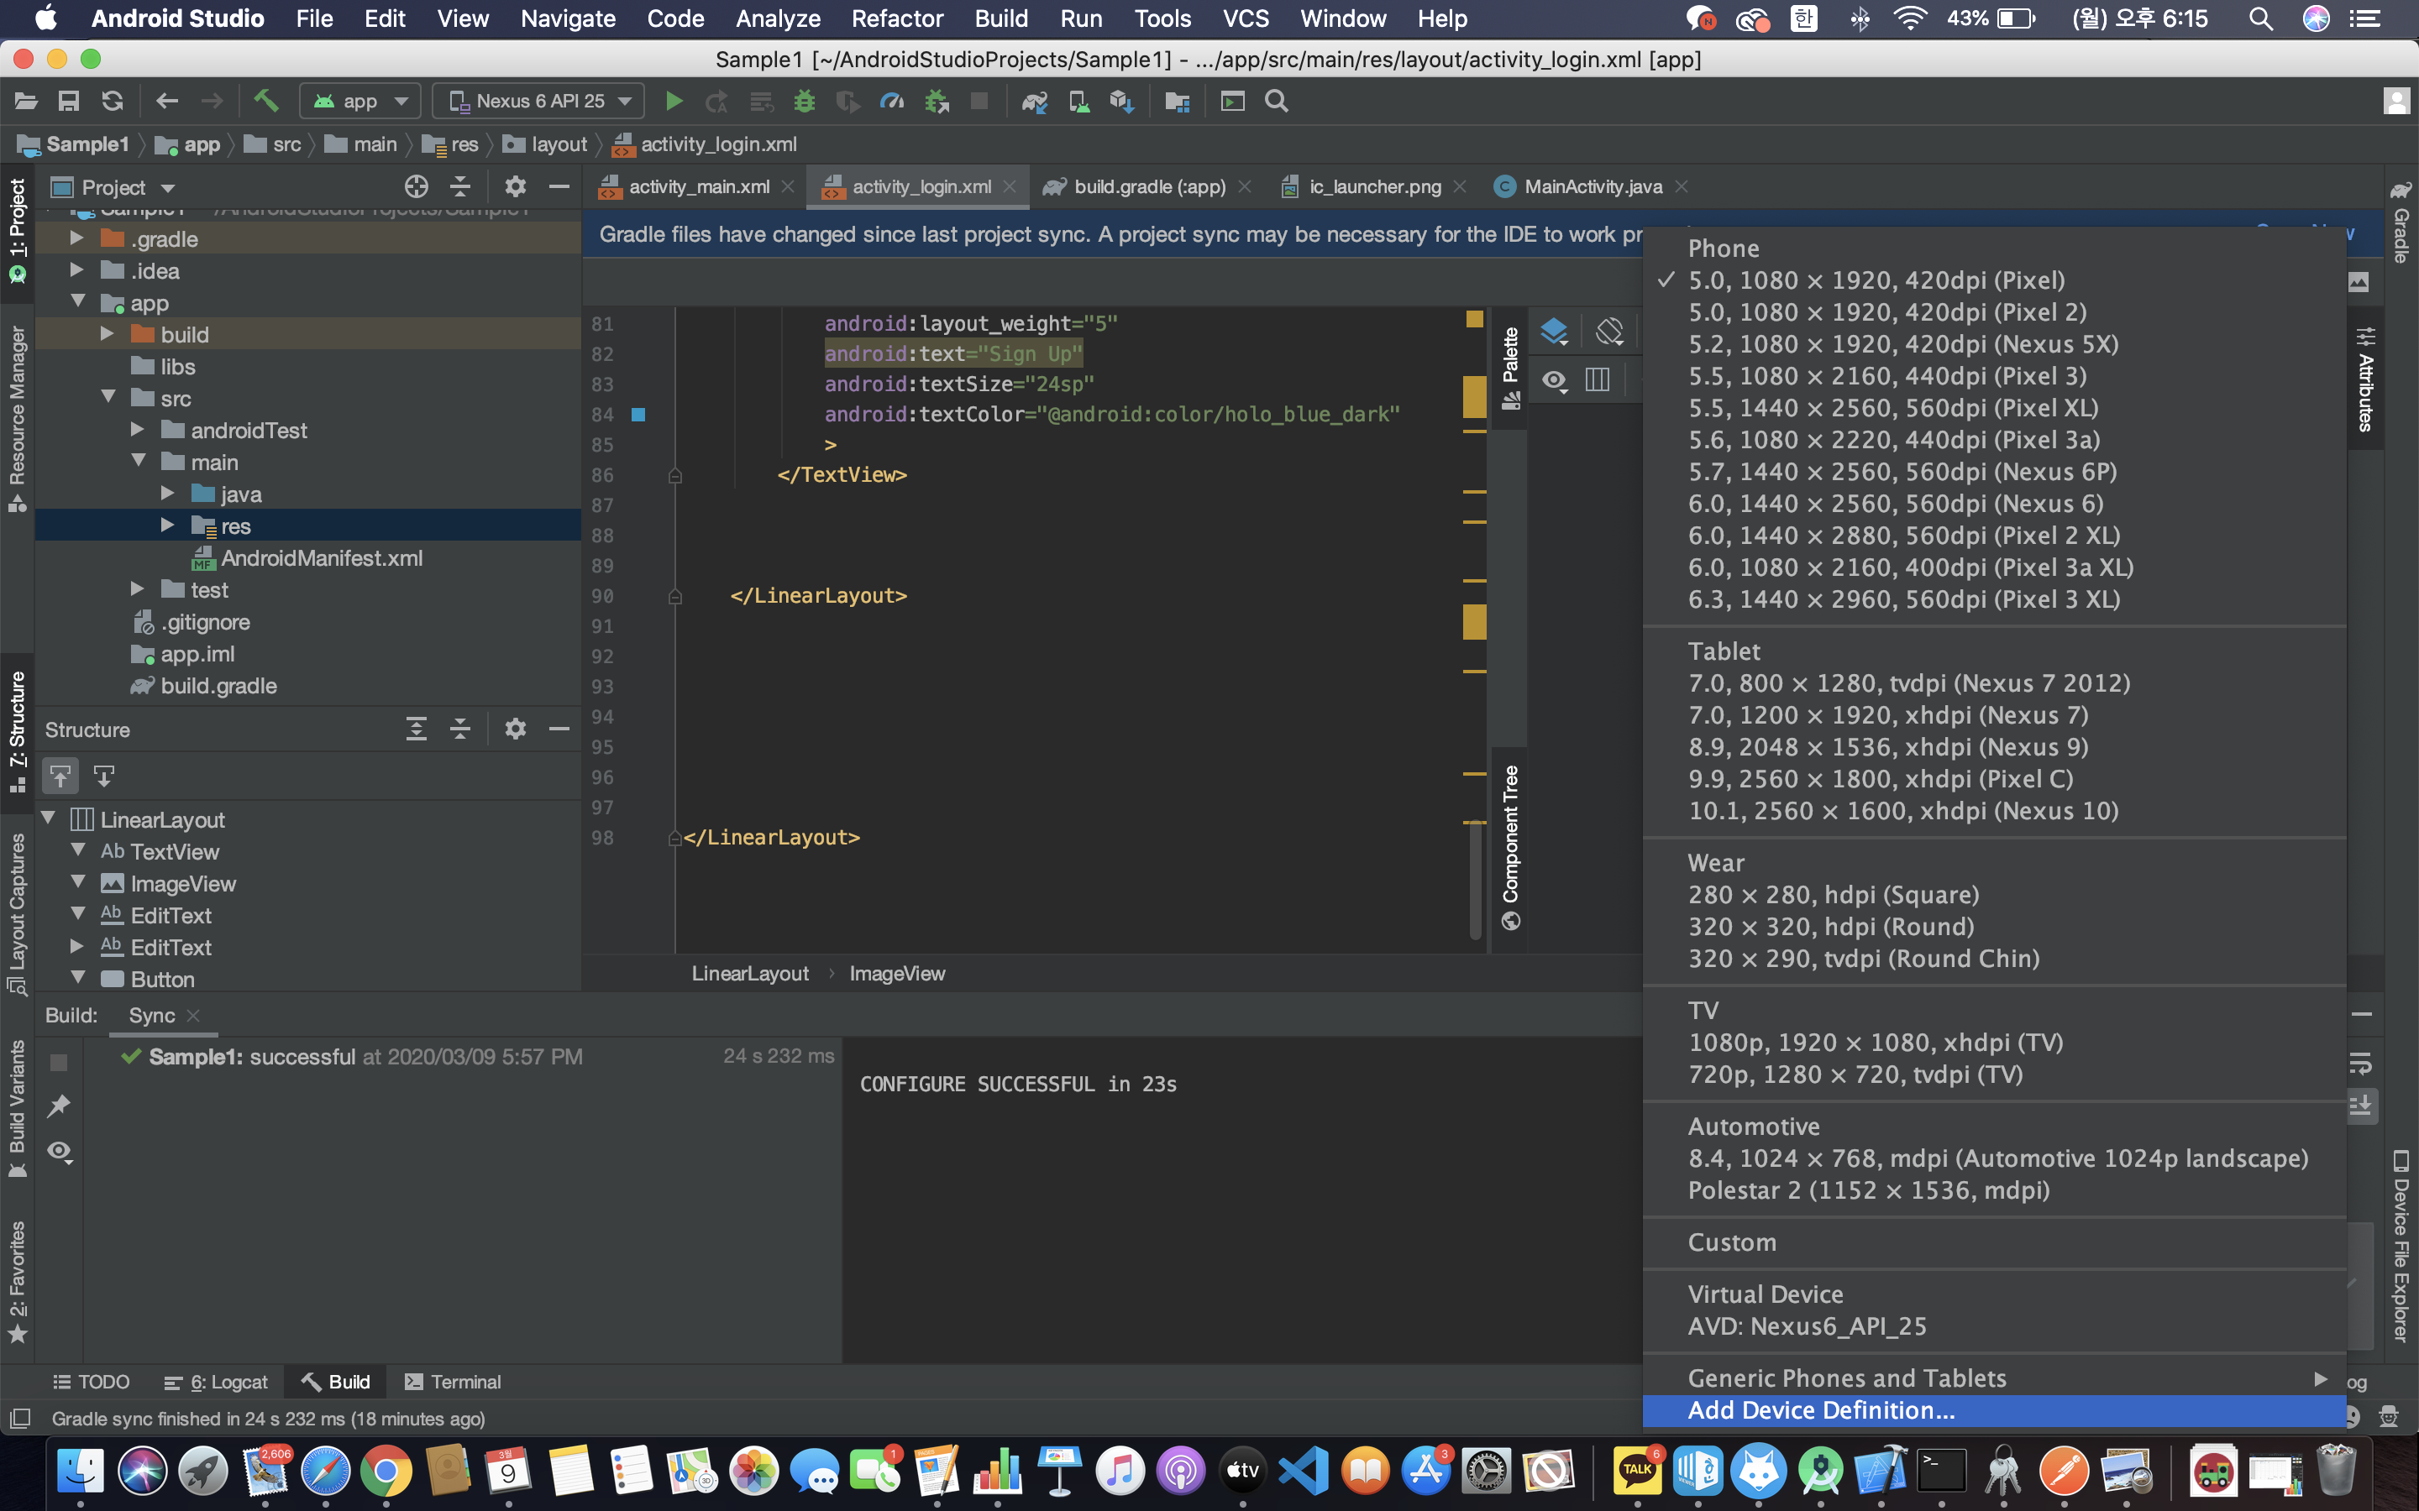
Task: Open the app run configuration dropdown
Action: point(361,101)
